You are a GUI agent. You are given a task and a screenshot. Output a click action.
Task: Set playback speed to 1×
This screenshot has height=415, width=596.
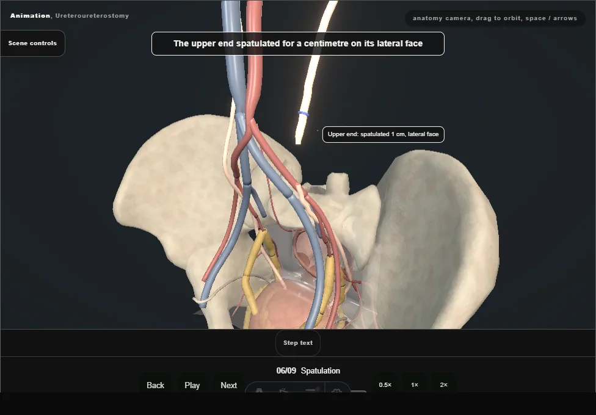point(414,385)
